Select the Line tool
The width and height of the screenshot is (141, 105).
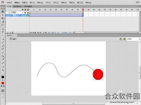click(x=3, y=35)
